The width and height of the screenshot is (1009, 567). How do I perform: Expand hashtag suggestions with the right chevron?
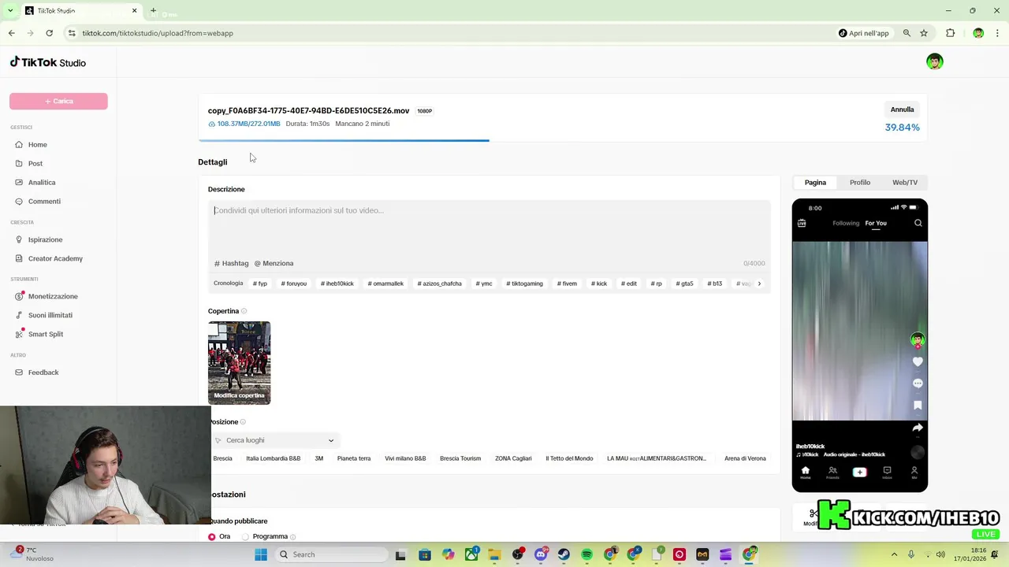759,283
